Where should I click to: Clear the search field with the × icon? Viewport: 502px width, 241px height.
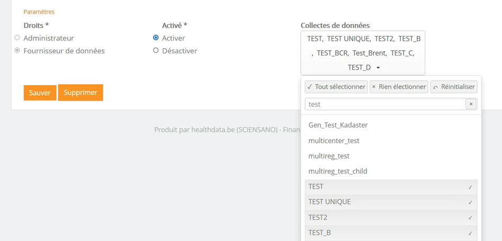[470, 104]
